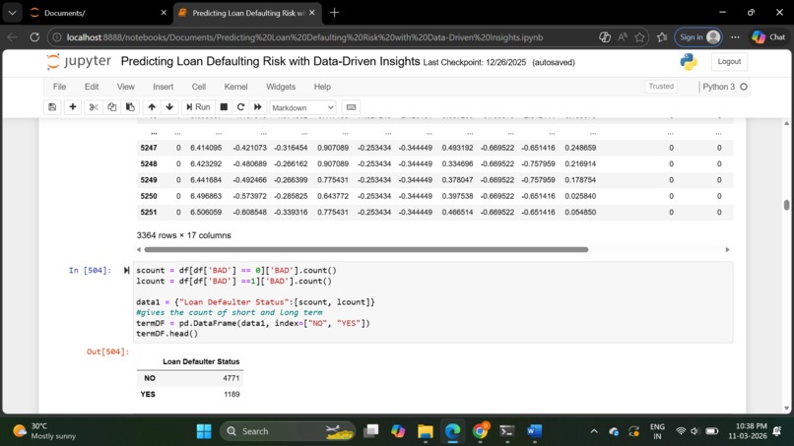The image size is (794, 446).
Task: Open the File menu
Action: point(59,87)
